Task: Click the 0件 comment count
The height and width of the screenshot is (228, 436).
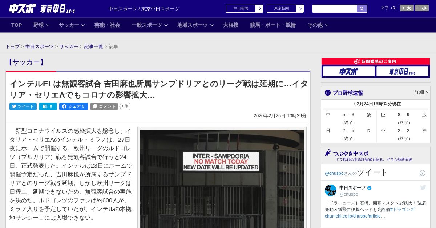Action: (125, 106)
